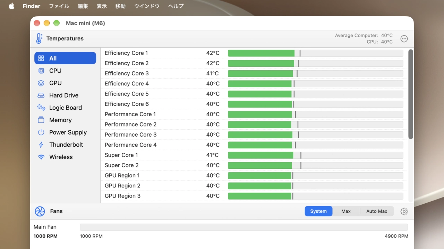Viewport: 444px width, 249px height.
Task: Switch fan mode to Max
Action: tap(346, 211)
